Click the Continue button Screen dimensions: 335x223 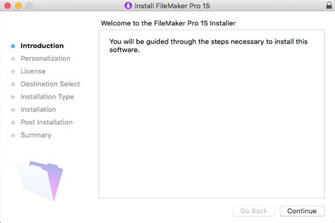(x=302, y=211)
